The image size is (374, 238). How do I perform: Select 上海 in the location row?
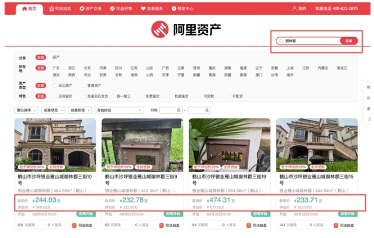click(290, 68)
